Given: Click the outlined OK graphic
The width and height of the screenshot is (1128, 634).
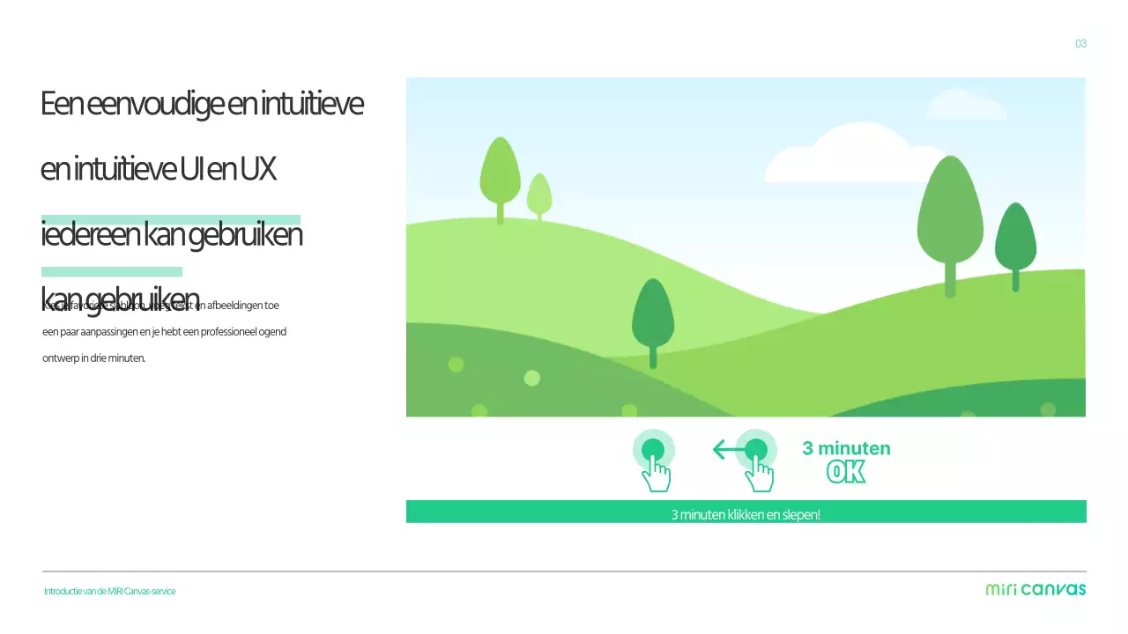Looking at the screenshot, I should pyautogui.click(x=846, y=473).
